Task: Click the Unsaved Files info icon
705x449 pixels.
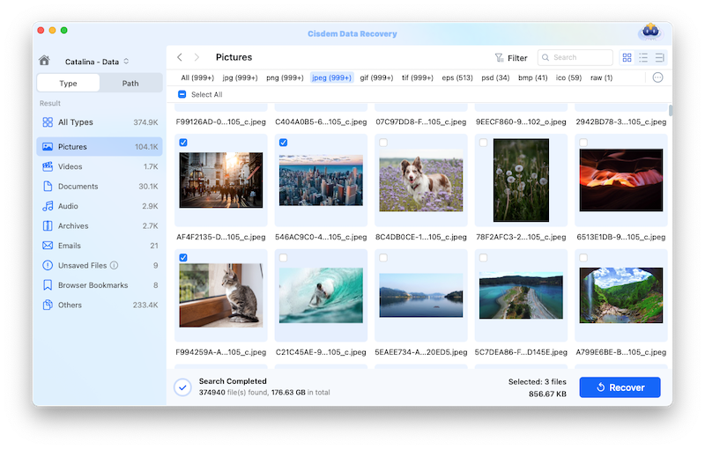Action: (115, 265)
